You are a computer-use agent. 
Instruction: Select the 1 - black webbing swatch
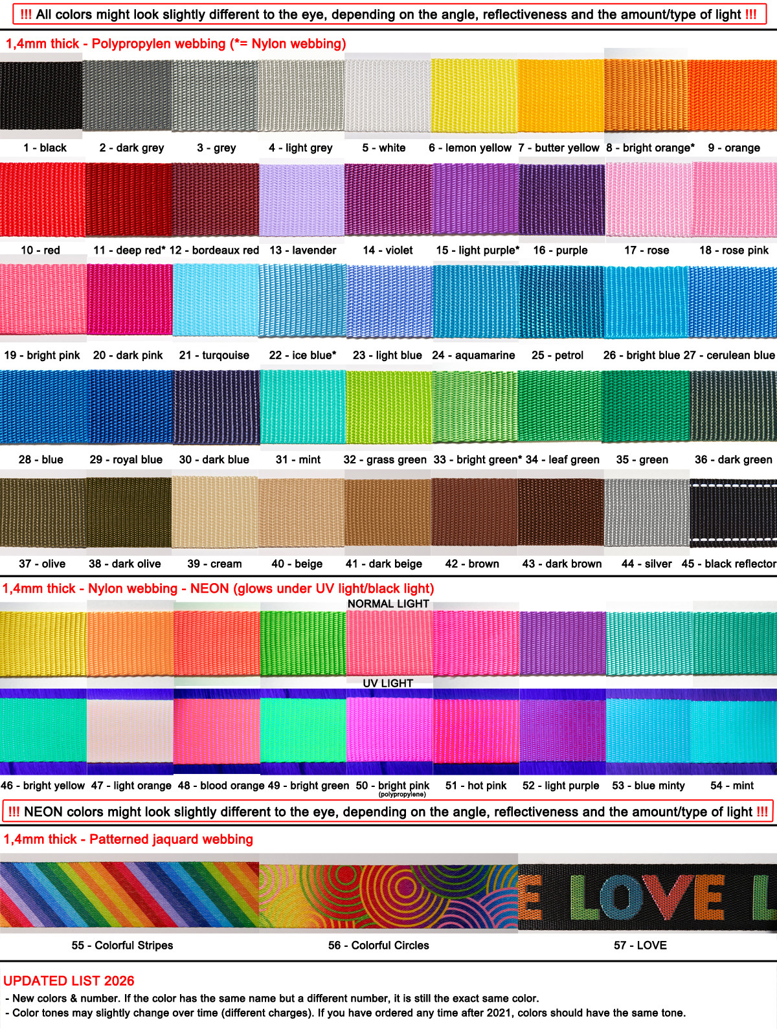point(41,96)
